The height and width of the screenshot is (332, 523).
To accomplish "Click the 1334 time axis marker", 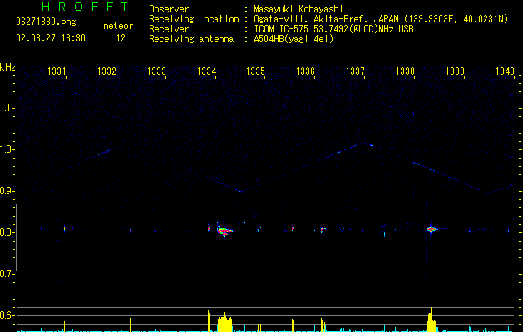I will coord(206,71).
